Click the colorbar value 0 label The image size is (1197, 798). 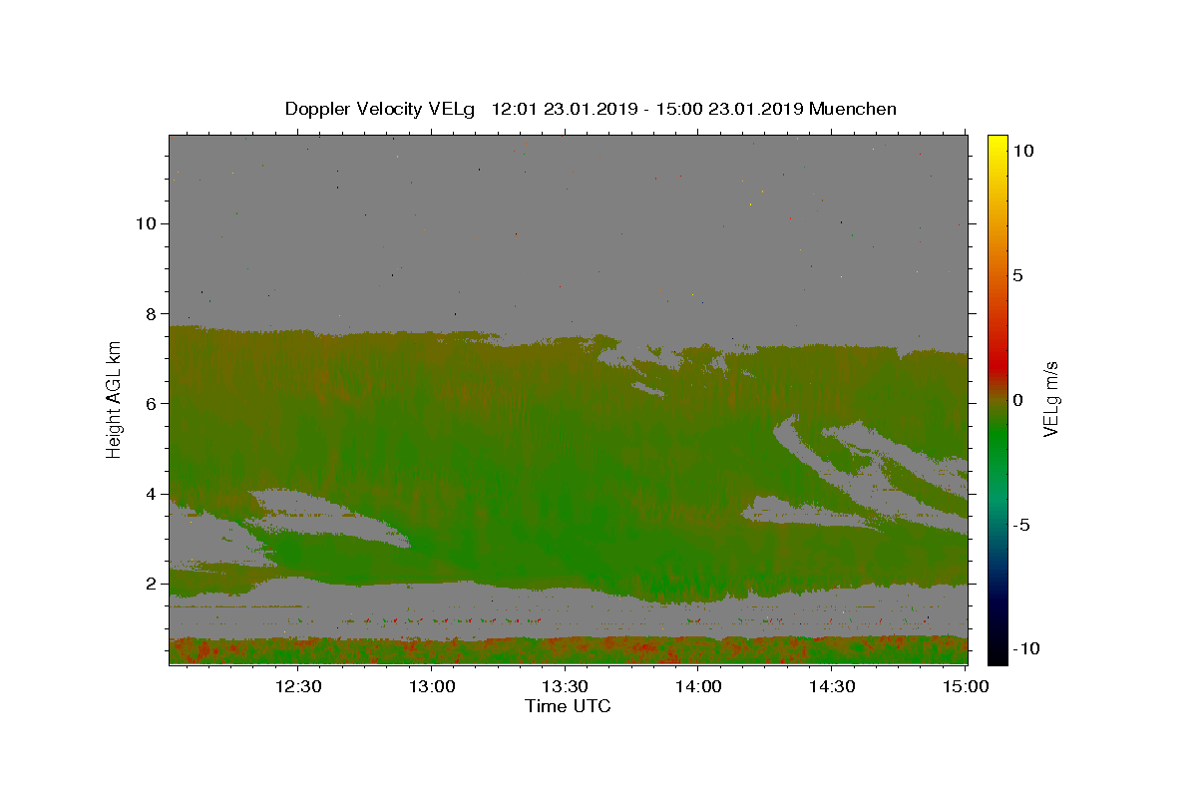pos(1017,400)
